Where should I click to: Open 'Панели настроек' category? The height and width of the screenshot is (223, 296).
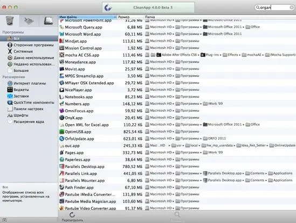click(x=29, y=109)
